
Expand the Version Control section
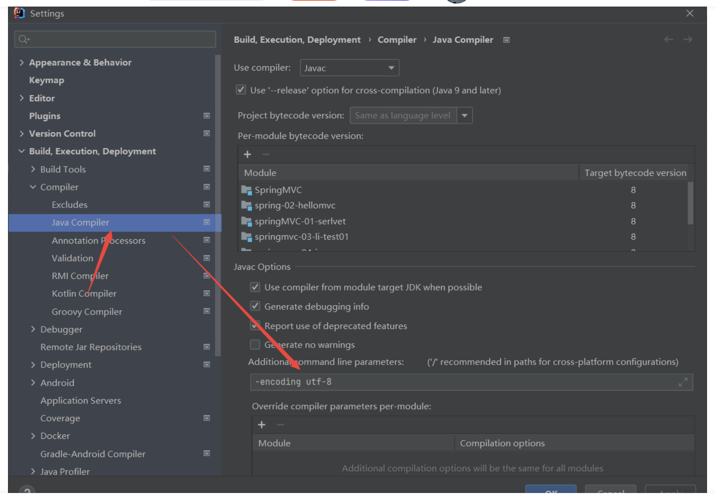pyautogui.click(x=21, y=133)
